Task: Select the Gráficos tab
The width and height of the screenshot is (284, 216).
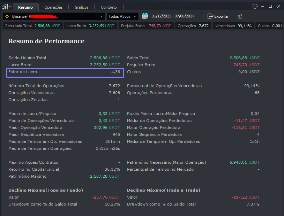Action: click(x=81, y=7)
